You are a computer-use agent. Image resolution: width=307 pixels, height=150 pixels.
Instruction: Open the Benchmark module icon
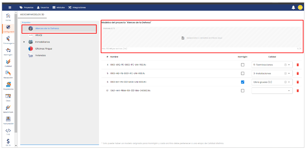click(x=8, y=108)
